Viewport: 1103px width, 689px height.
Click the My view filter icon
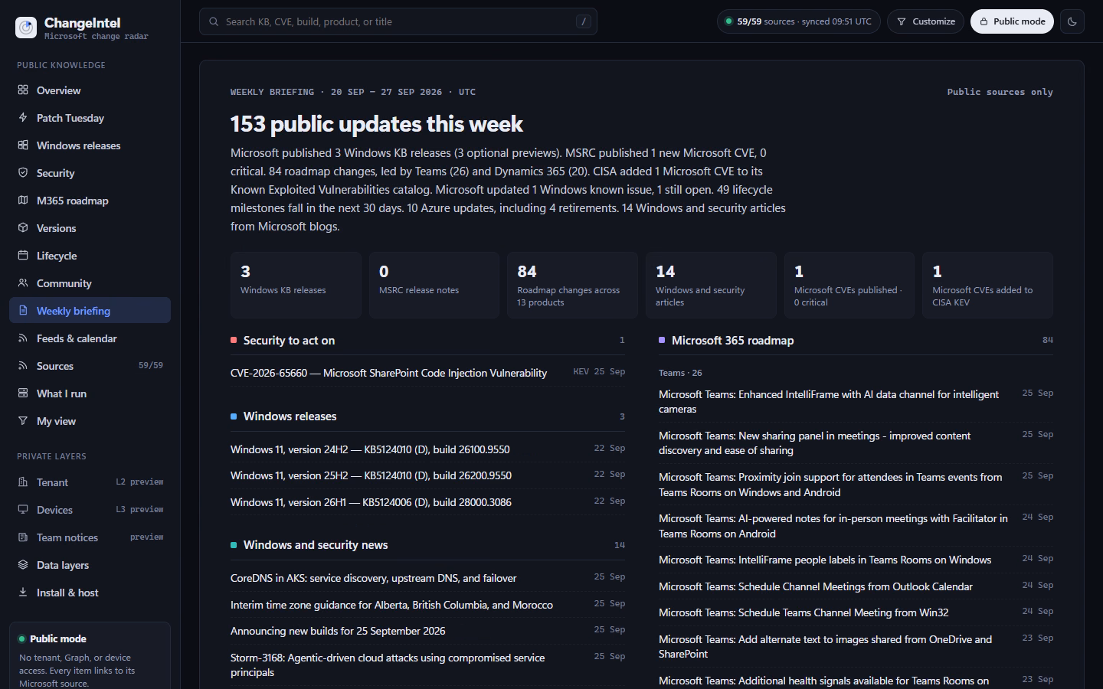point(23,420)
